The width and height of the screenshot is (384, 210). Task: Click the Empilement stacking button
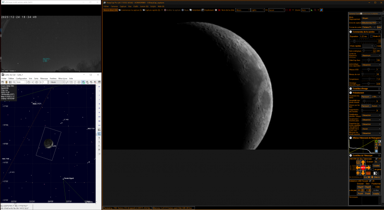point(208,10)
